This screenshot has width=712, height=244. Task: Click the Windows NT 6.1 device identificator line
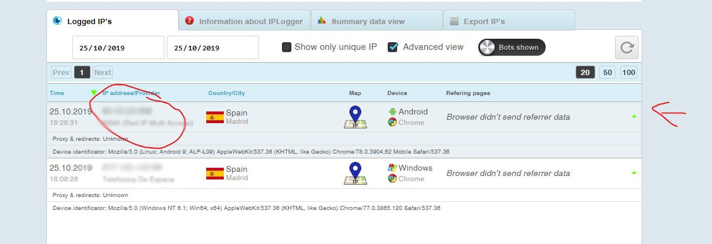coord(246,208)
